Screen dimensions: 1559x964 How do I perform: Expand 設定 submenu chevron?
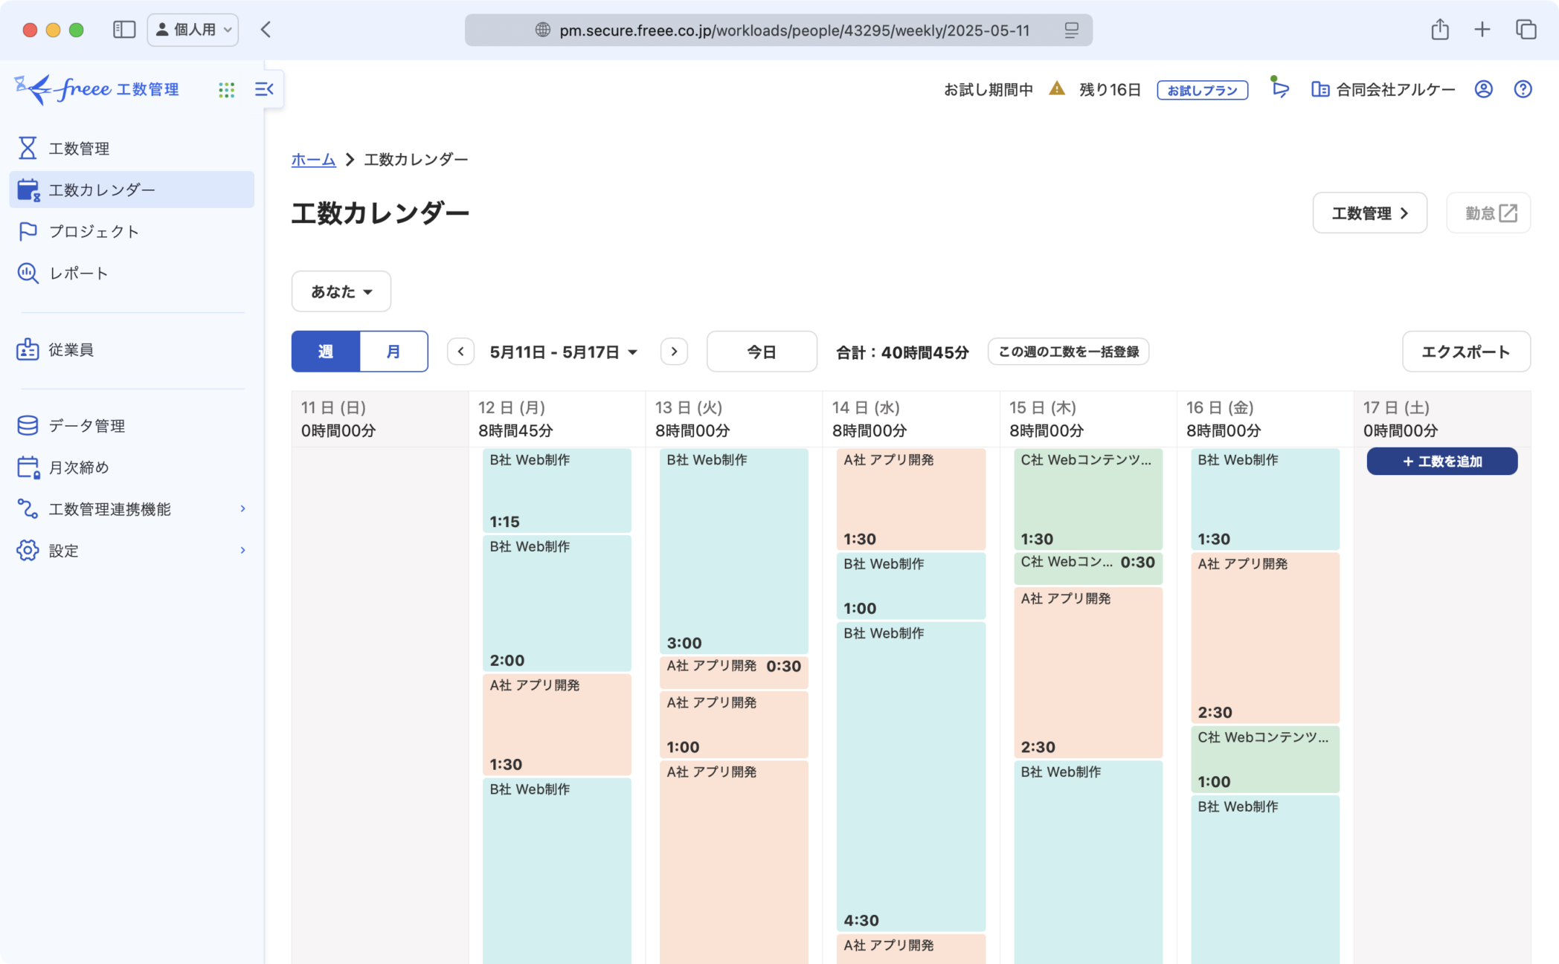[x=242, y=550]
